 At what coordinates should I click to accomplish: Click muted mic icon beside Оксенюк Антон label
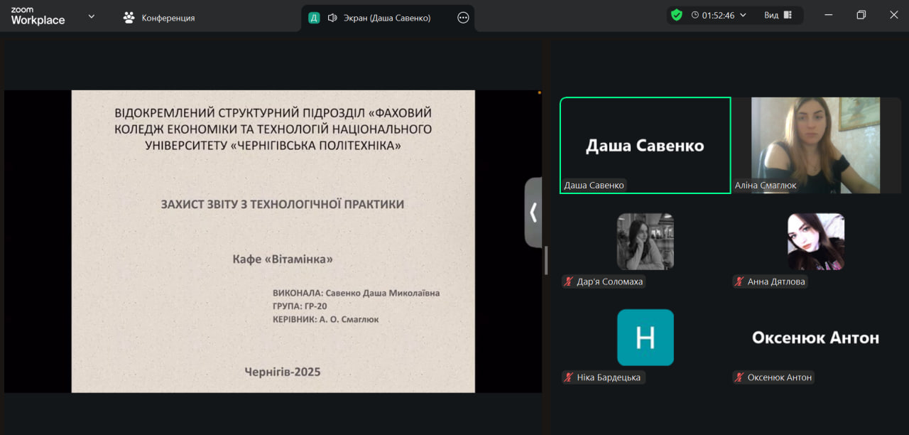739,377
